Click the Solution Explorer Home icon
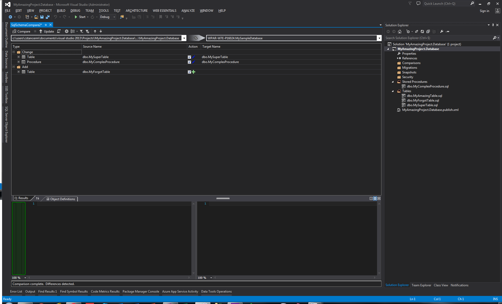The image size is (502, 304). (x=400, y=31)
